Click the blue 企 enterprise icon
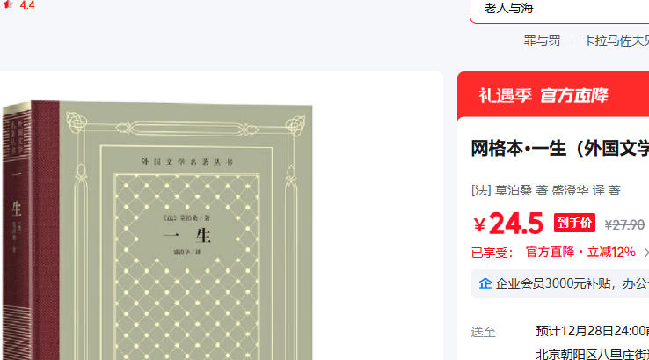Image resolution: width=649 pixels, height=360 pixels. 485,283
